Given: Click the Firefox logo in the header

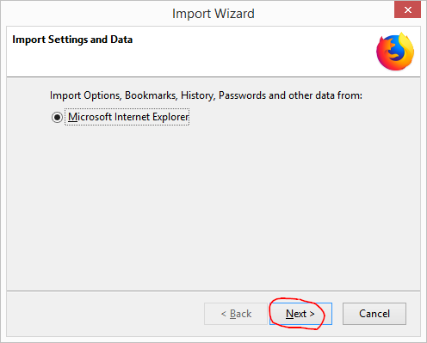Looking at the screenshot, I should (x=395, y=52).
